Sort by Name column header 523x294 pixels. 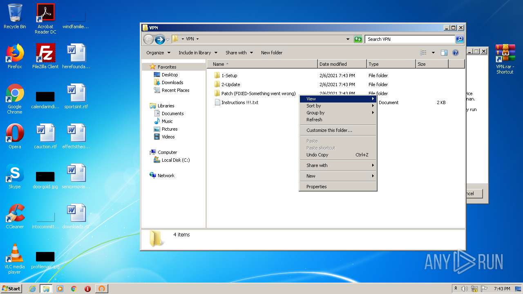pyautogui.click(x=262, y=64)
